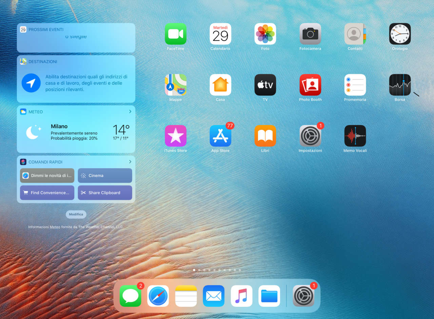Tap the PROSSIMI EVENTI widget header
This screenshot has width=434, height=319.
[46, 29]
